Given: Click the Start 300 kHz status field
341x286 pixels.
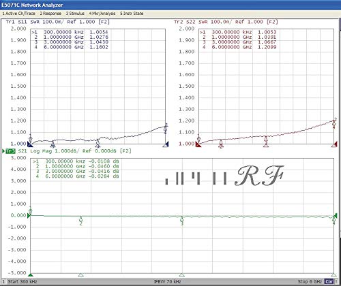Looking at the screenshot, I should [x=23, y=281].
